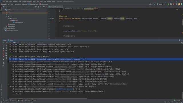
Task: Collapse the src folder
Action: click(x=5, y=15)
